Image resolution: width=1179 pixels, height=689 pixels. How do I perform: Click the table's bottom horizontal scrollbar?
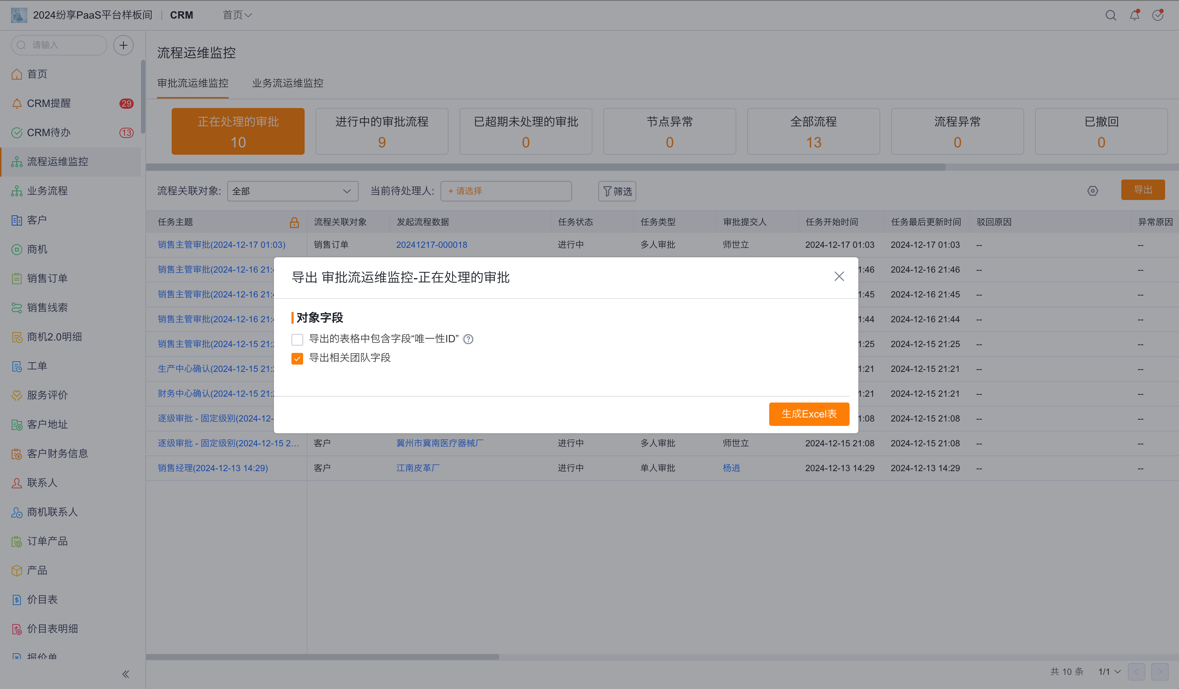coord(323,657)
